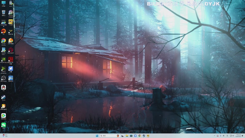Launch Ubisoft Connect from desktop
The image size is (245, 138).
click(x=11, y=13)
